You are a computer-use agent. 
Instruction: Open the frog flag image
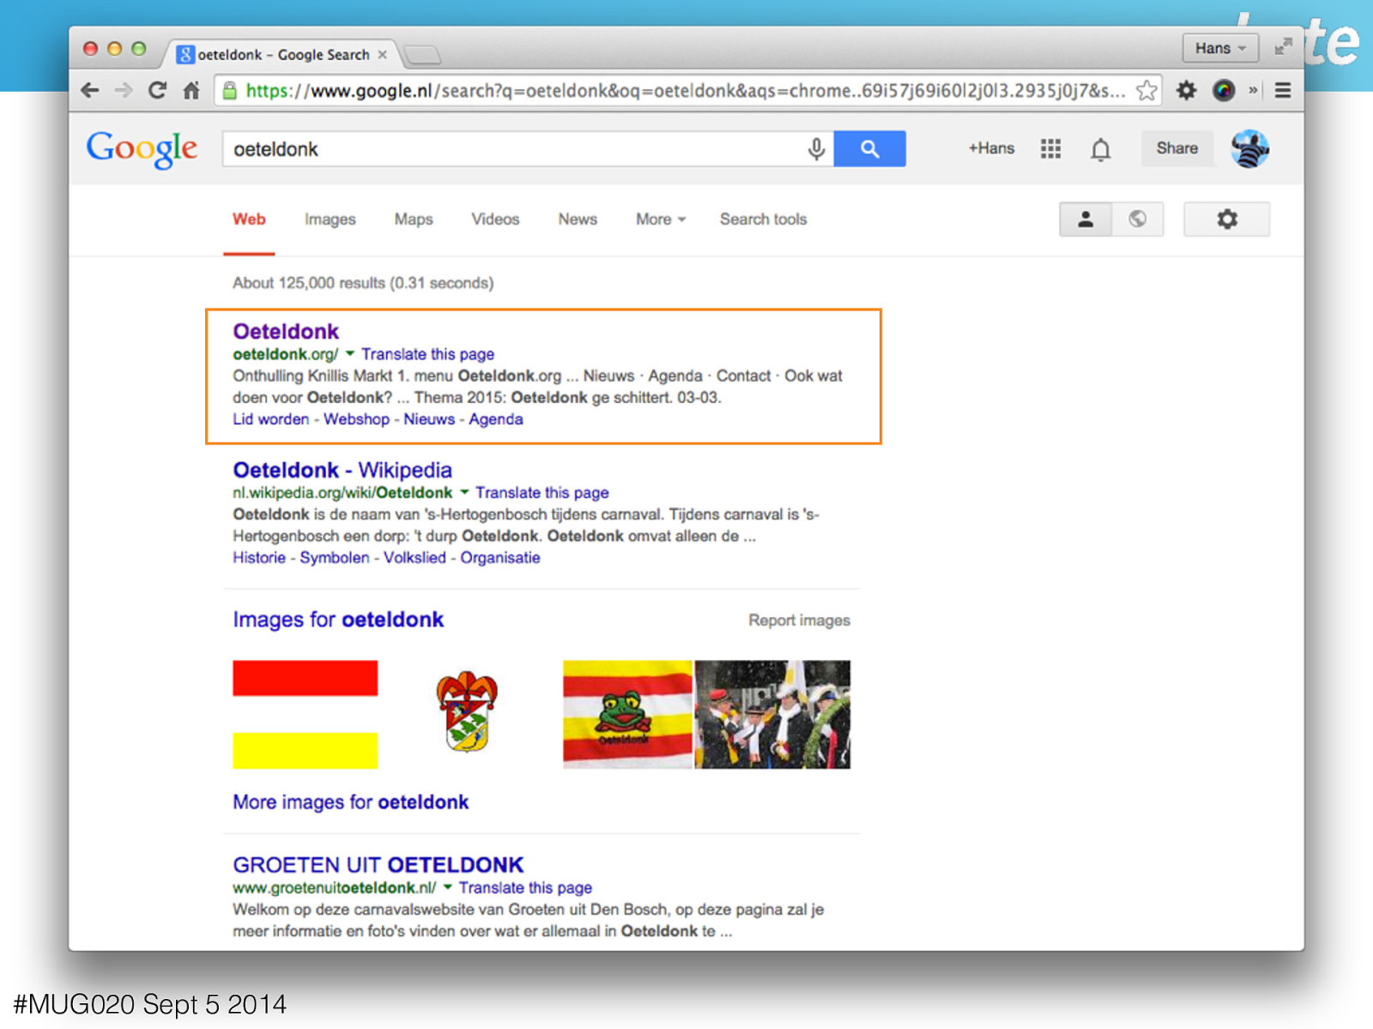[x=627, y=714]
